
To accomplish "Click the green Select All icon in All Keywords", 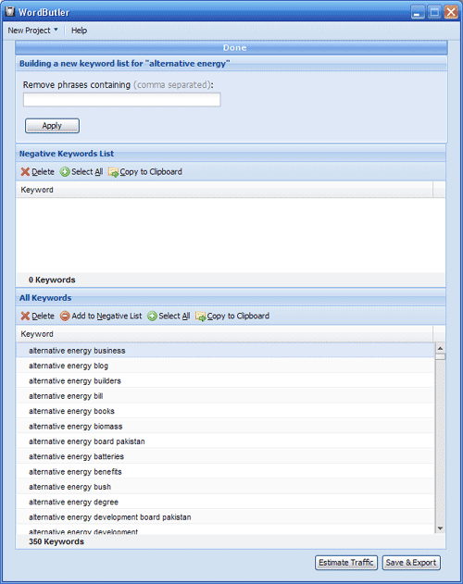I will (x=152, y=316).
